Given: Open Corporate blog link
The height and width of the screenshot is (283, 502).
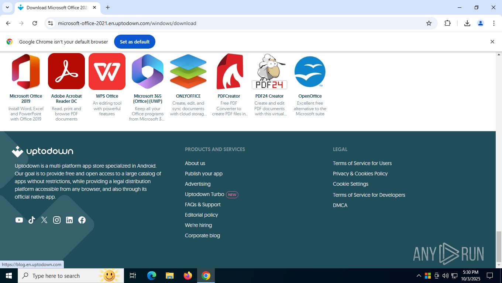Looking at the screenshot, I should pos(202,235).
